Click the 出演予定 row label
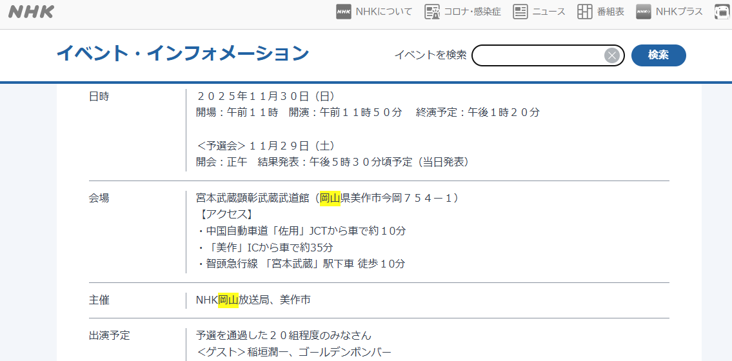The height and width of the screenshot is (361, 732). (x=109, y=335)
